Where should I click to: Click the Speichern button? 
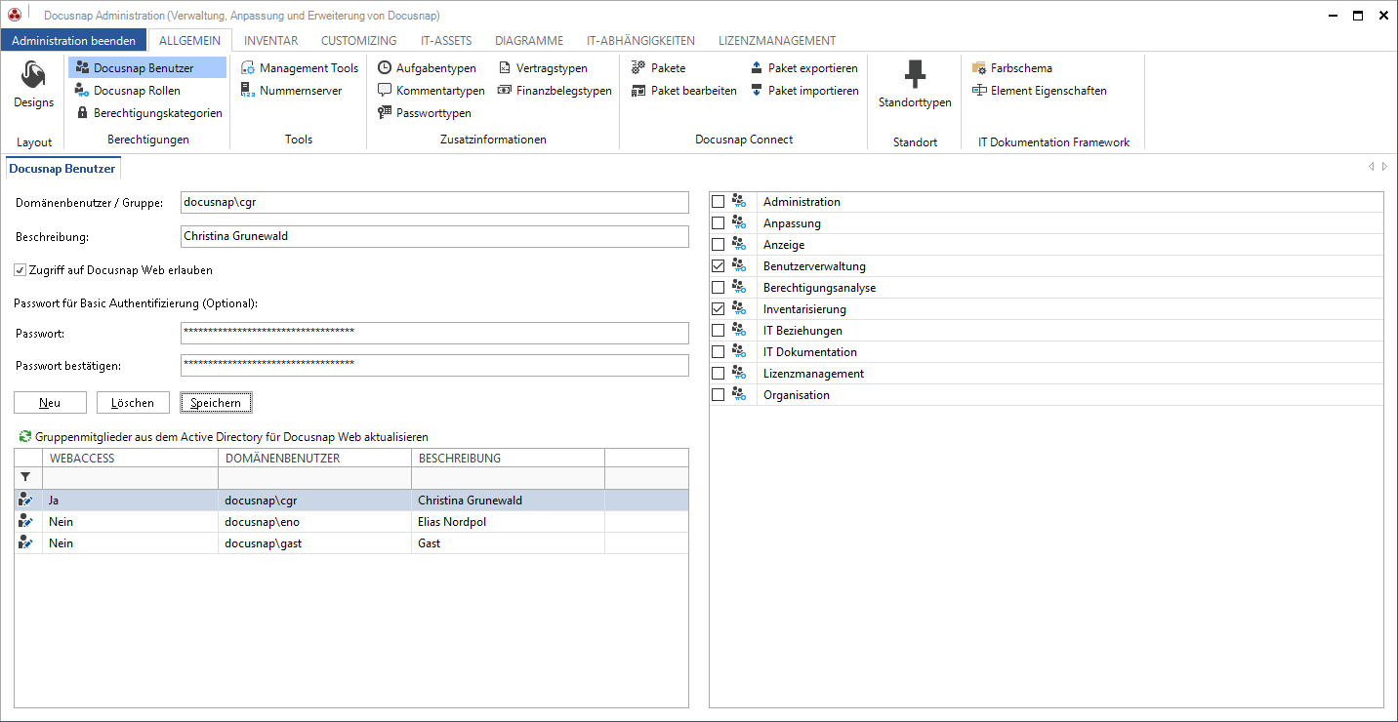tap(216, 402)
